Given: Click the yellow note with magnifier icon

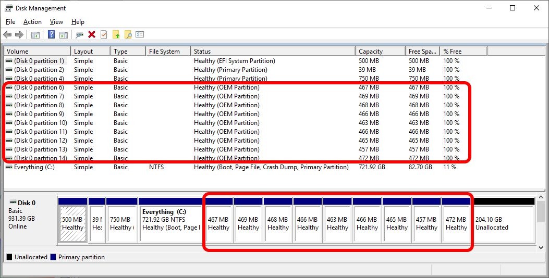Looking at the screenshot, I should 128,35.
